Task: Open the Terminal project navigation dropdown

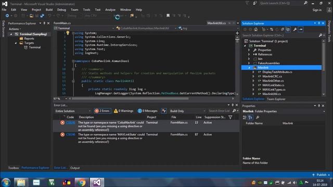Action: pos(84,28)
